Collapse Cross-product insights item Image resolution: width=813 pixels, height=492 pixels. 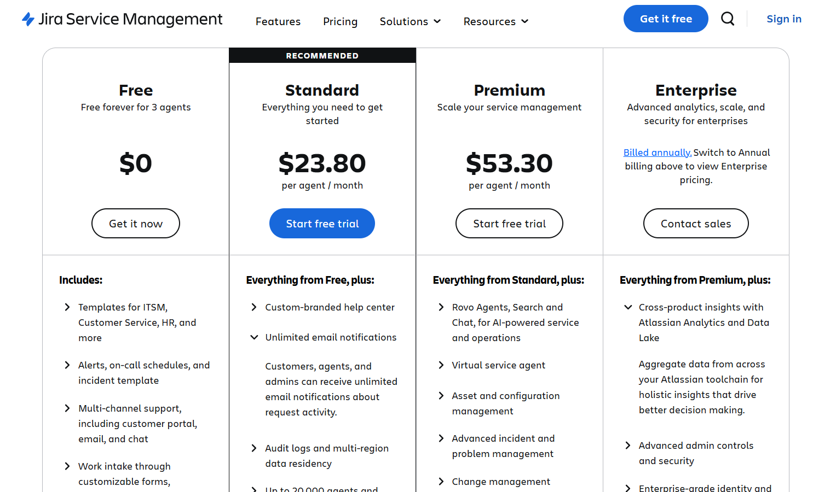(628, 307)
